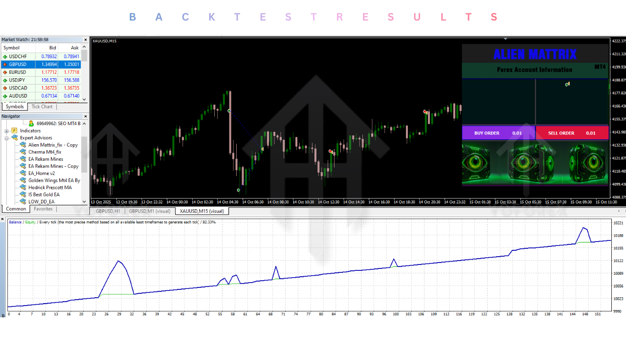Image resolution: width=626 pixels, height=352 pixels.
Task: Select the LOW_DD_EA expert advisor
Action: tap(41, 201)
